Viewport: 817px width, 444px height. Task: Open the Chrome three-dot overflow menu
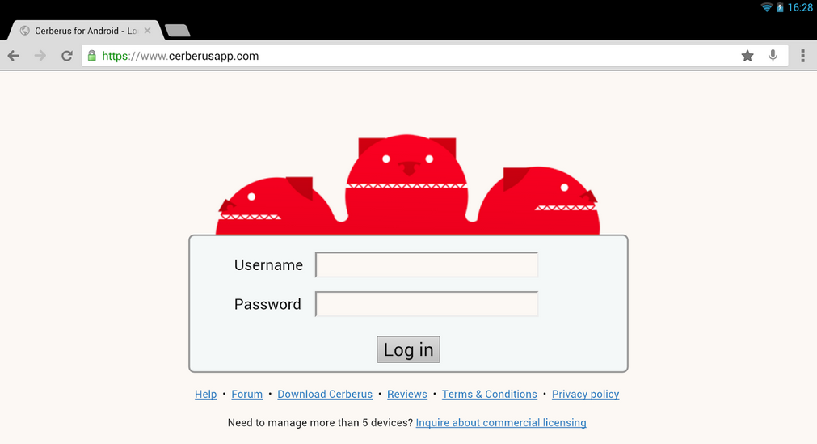803,56
